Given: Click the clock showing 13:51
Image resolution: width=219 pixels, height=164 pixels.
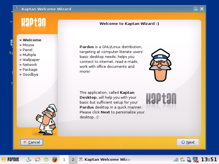Looking at the screenshot, I should [209, 159].
